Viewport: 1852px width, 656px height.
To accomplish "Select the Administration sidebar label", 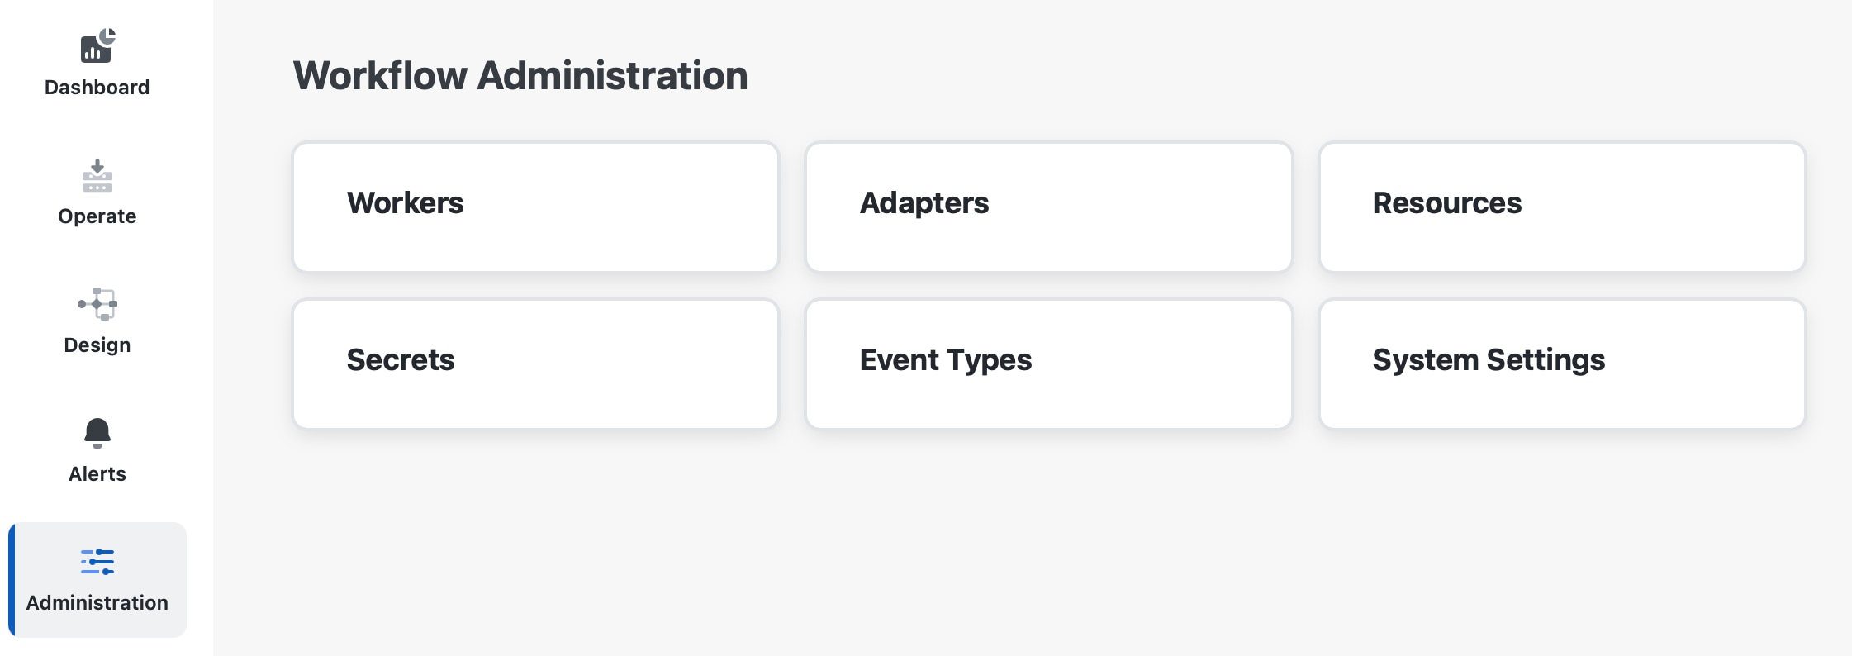I will [x=97, y=603].
